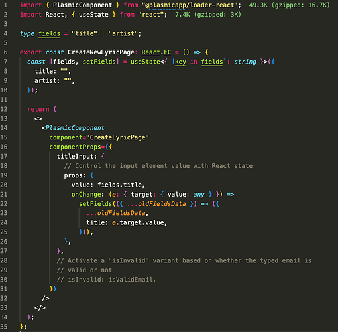
Task: Click the comment about controlling input element value
Action: coord(158,166)
